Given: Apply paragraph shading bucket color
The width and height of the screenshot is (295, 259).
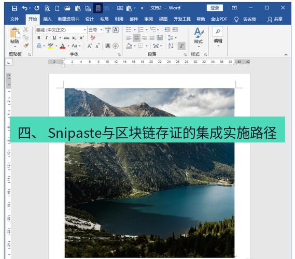Looking at the screenshot, I should click(x=129, y=46).
